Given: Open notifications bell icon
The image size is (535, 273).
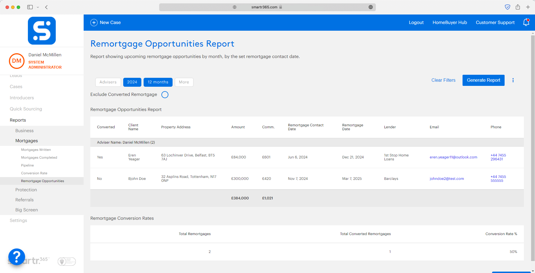Looking at the screenshot, I should 526,22.
